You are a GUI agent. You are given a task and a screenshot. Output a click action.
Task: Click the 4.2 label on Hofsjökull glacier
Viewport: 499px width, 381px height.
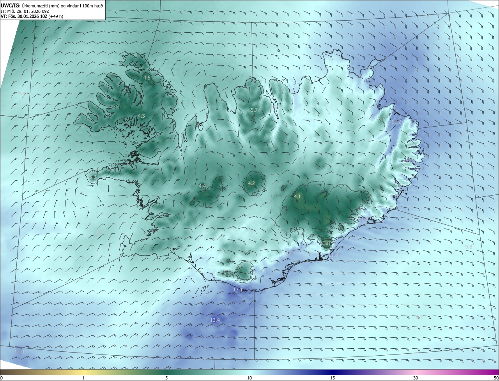pos(251,183)
